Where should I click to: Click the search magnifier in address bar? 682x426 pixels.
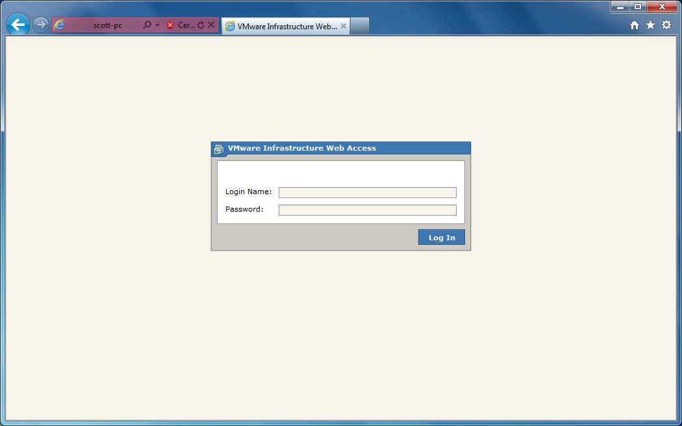(147, 25)
